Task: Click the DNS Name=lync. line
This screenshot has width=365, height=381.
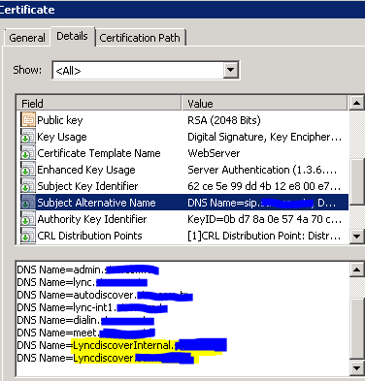Action: click(83, 282)
